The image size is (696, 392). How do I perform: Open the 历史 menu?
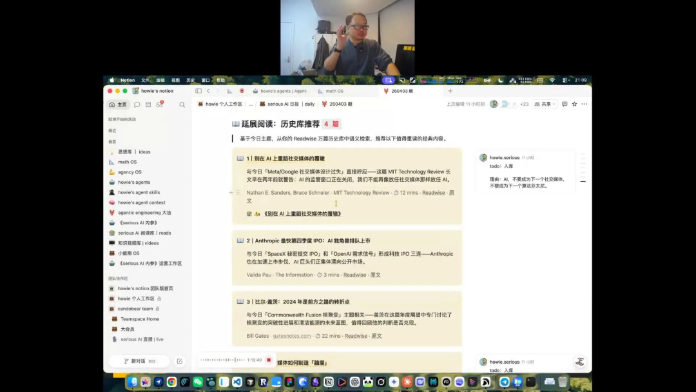(191, 81)
